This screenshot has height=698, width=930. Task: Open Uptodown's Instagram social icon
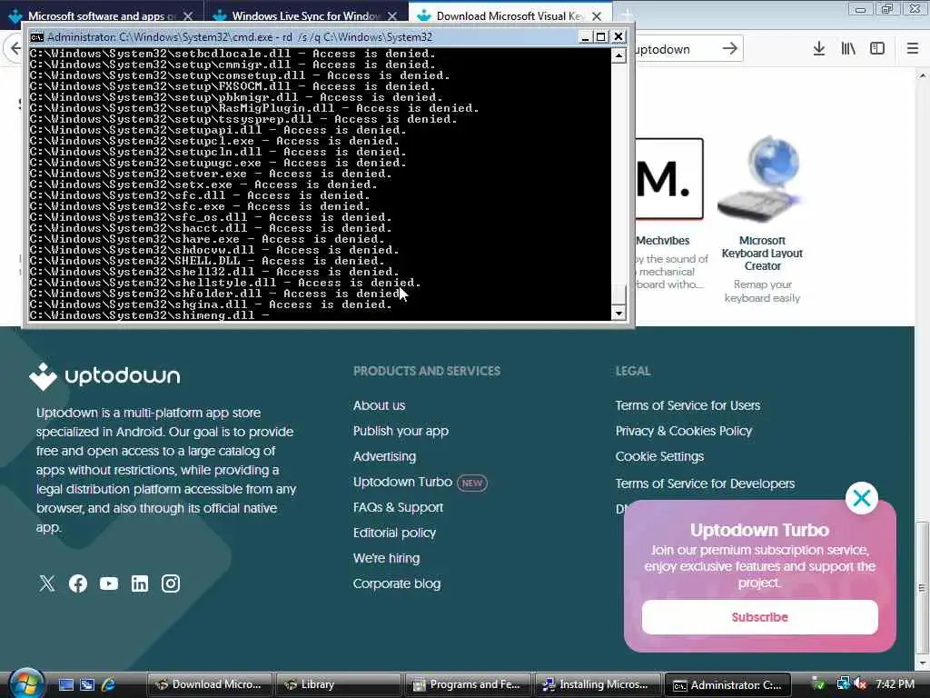pyautogui.click(x=171, y=583)
